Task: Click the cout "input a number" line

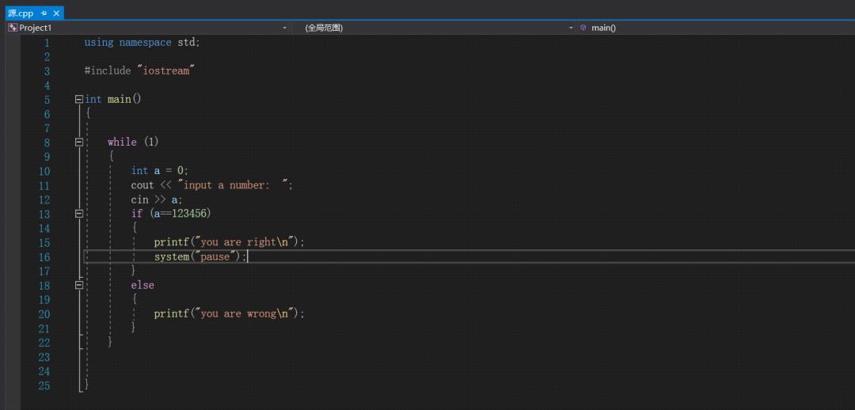Action: tap(212, 185)
